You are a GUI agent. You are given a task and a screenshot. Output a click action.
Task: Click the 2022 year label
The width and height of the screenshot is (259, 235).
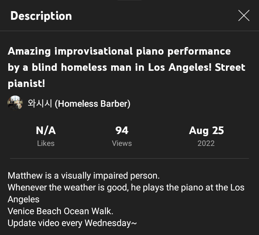206,143
